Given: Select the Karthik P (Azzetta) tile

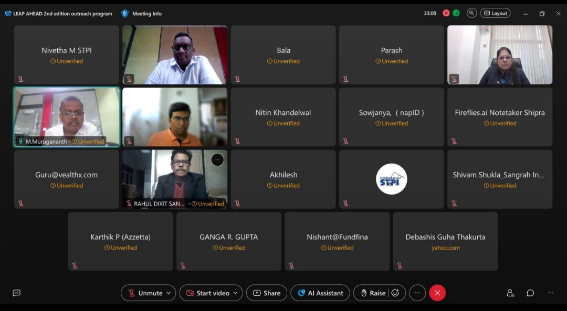Looking at the screenshot, I should [120, 241].
